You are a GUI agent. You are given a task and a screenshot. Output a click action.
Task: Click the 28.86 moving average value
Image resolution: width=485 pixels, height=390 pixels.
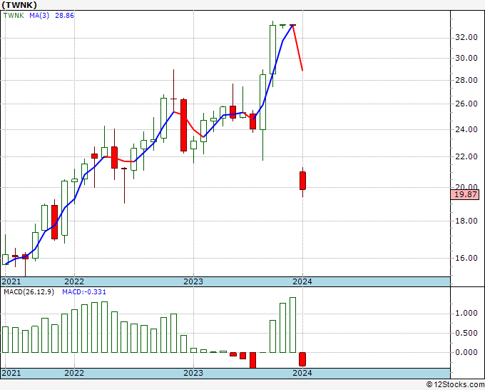pyautogui.click(x=64, y=15)
